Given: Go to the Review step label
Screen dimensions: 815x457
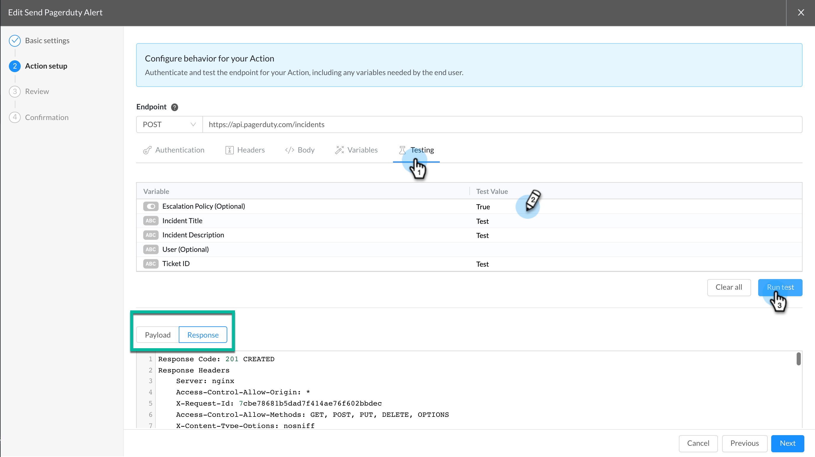Looking at the screenshot, I should (37, 92).
